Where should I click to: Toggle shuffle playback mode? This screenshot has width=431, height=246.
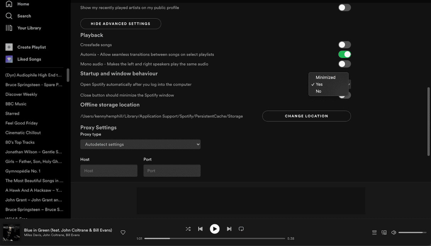click(188, 229)
